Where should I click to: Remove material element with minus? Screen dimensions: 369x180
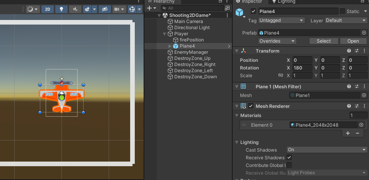point(357,133)
